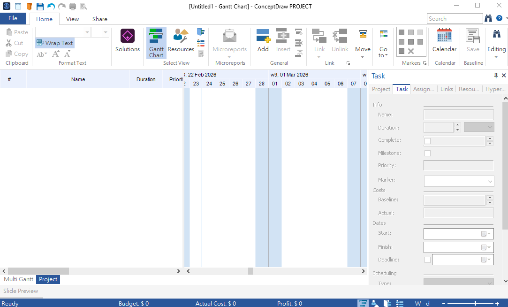Click the Insert task icon
The image size is (508, 307).
pos(283,40)
